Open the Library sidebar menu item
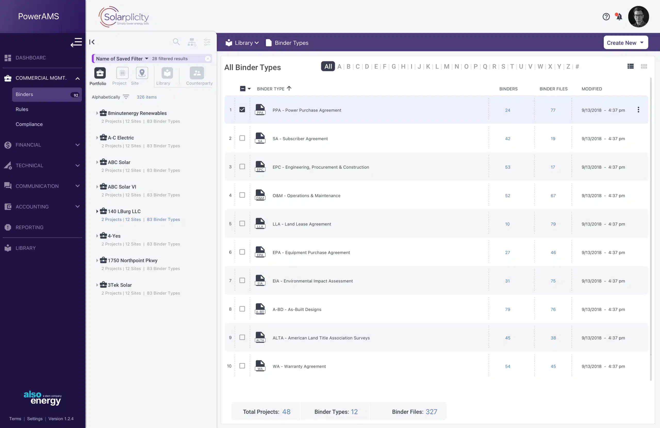This screenshot has height=428, width=660. tap(26, 248)
